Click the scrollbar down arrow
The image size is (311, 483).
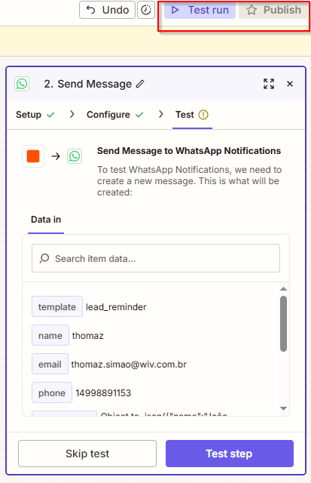[x=283, y=408]
